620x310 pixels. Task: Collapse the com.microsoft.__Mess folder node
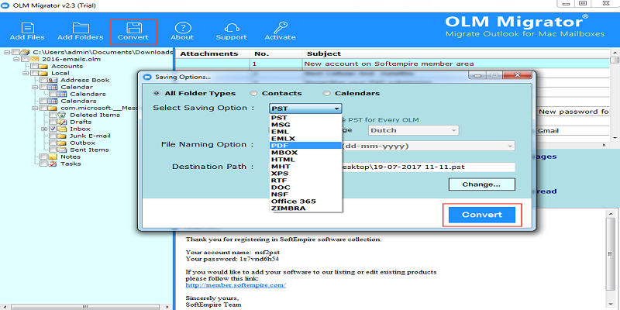coord(35,108)
